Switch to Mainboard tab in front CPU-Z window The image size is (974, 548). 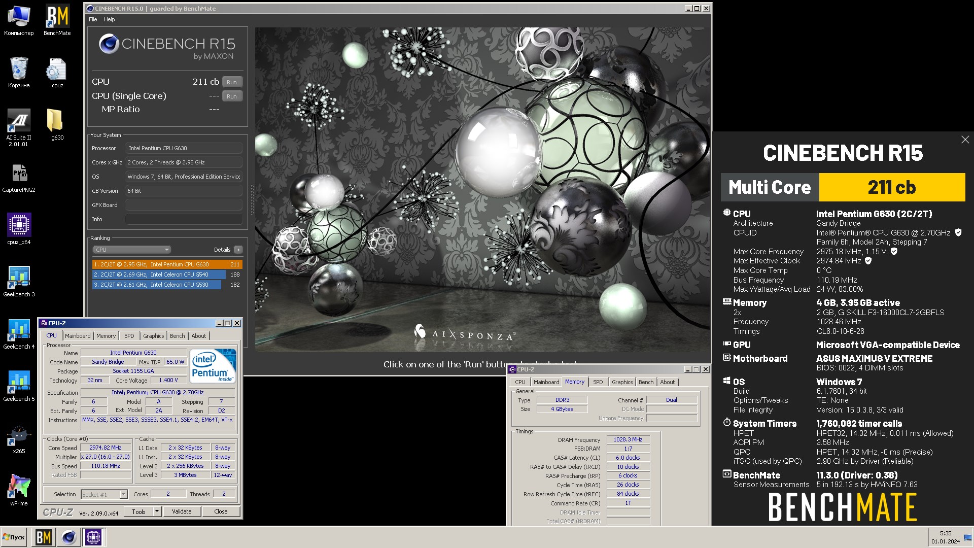(x=78, y=336)
